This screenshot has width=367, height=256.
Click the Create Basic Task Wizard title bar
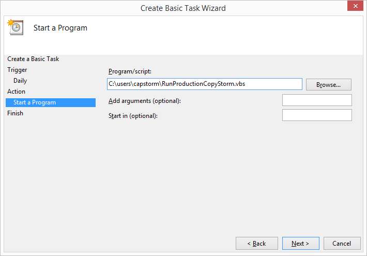pos(183,8)
